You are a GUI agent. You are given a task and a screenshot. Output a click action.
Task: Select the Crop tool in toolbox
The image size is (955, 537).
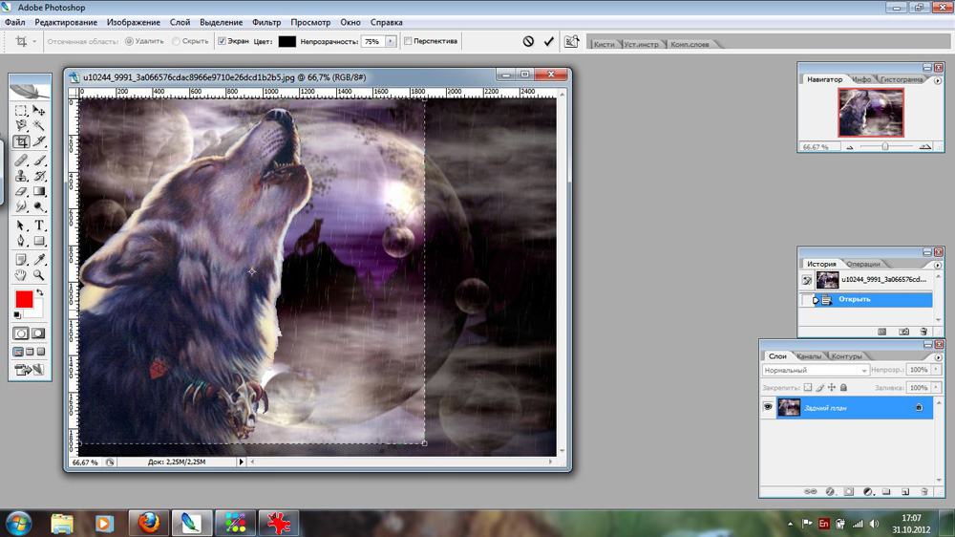click(x=21, y=141)
